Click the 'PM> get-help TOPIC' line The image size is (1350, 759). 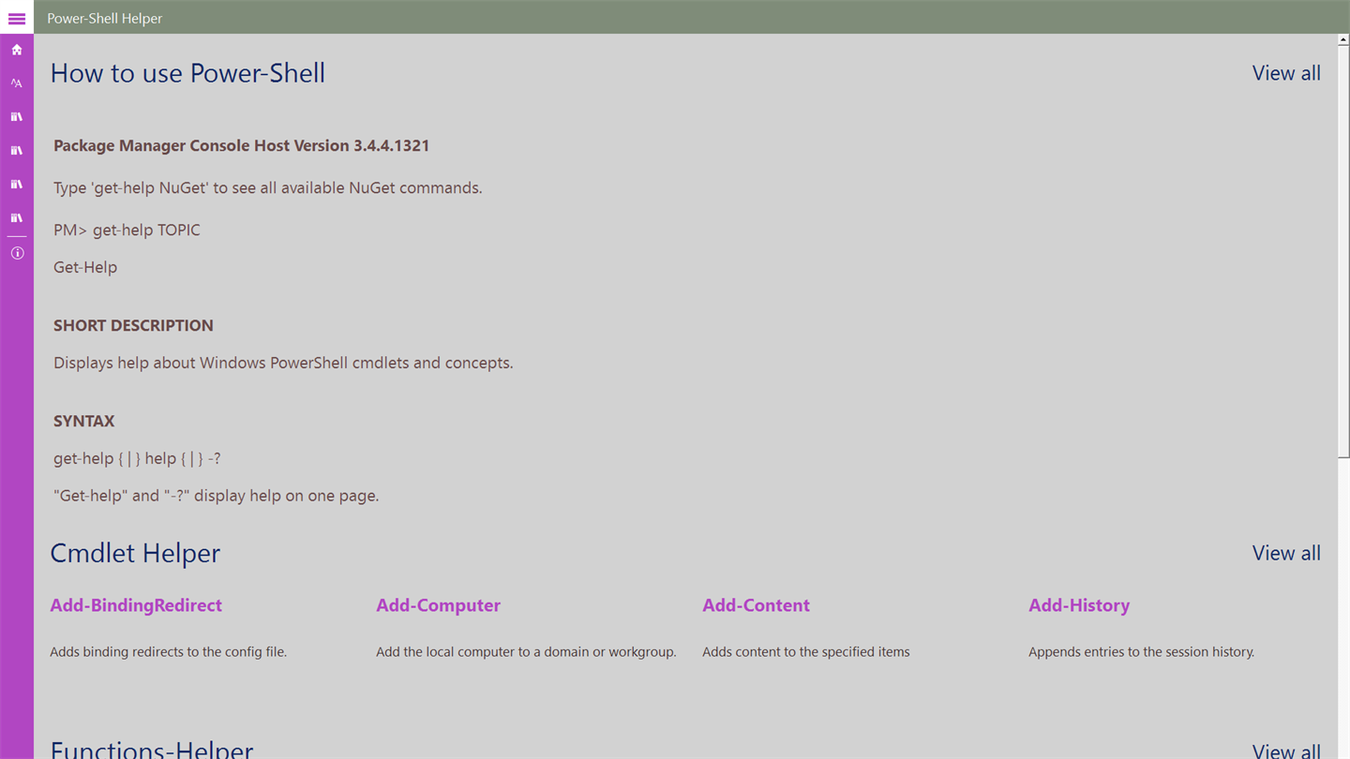coord(127,230)
